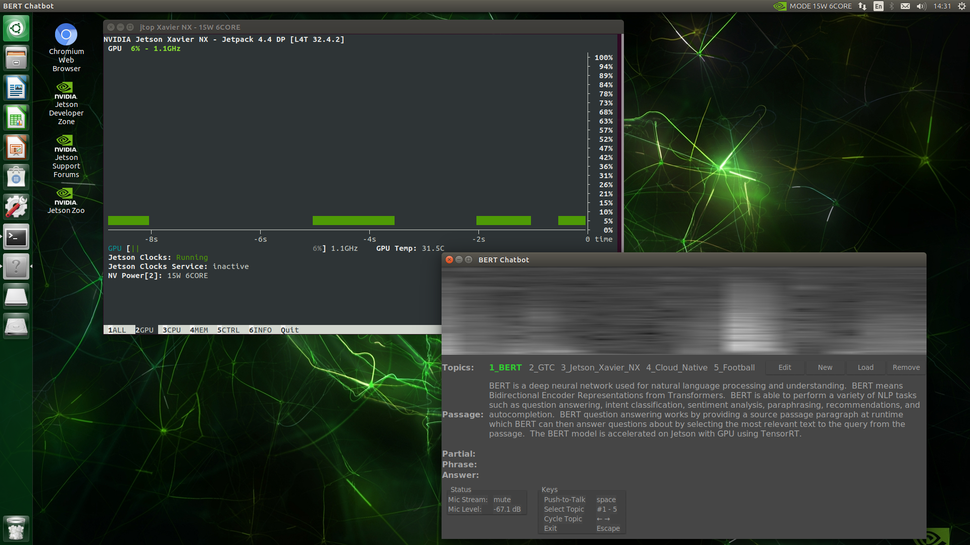Open the removable drive launcher icon
Viewport: 970px width, 545px height.
(x=16, y=296)
